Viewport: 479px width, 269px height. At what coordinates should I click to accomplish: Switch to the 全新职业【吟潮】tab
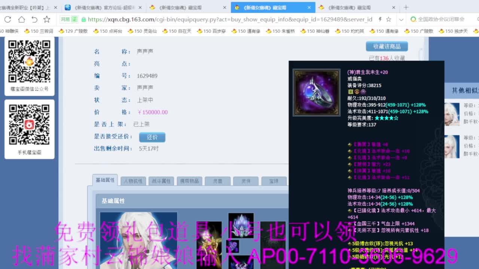30,7
